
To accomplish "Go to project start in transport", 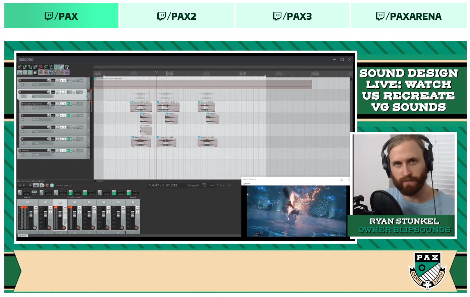I will coord(19,186).
